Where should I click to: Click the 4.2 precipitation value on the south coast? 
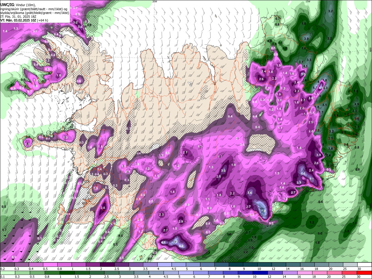point(181,246)
